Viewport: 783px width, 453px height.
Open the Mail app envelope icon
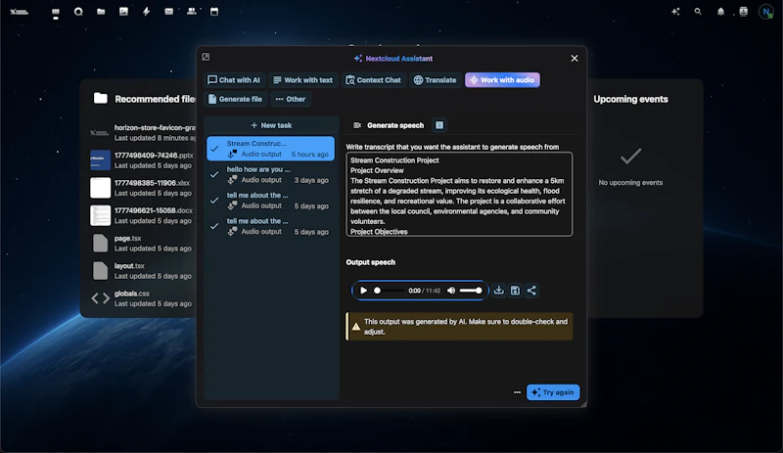click(168, 12)
